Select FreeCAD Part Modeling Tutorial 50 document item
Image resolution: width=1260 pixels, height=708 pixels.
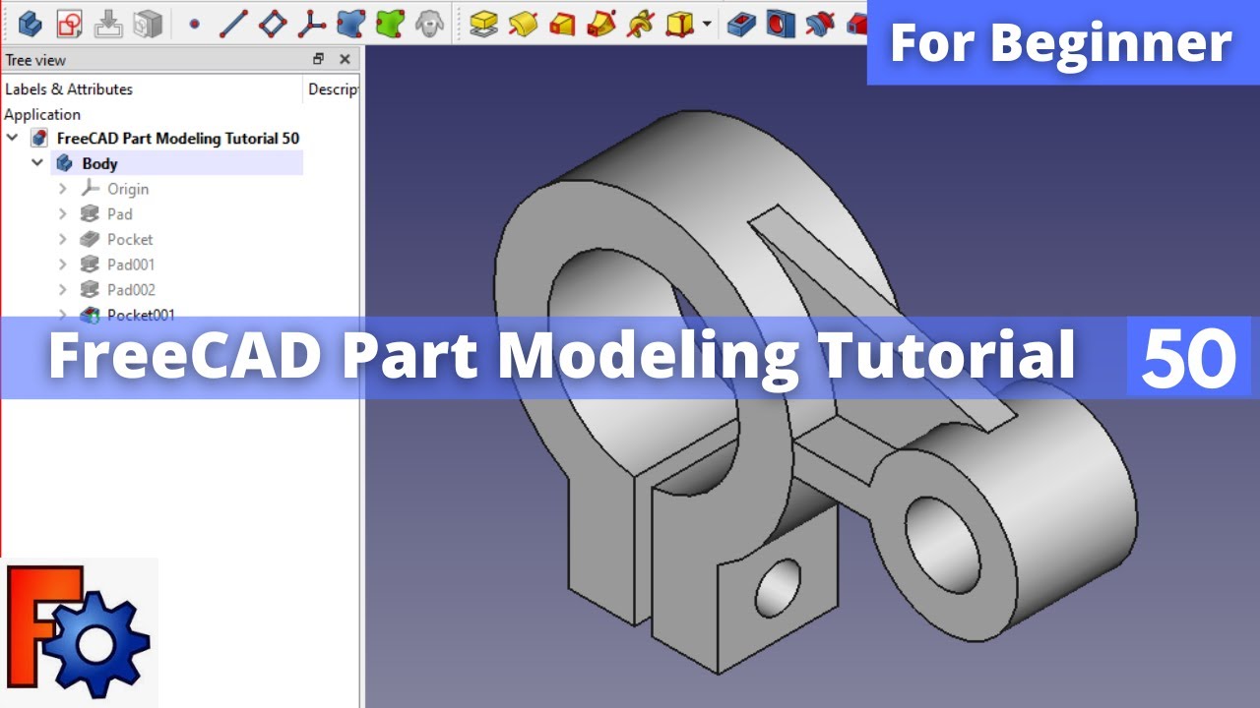pos(177,138)
